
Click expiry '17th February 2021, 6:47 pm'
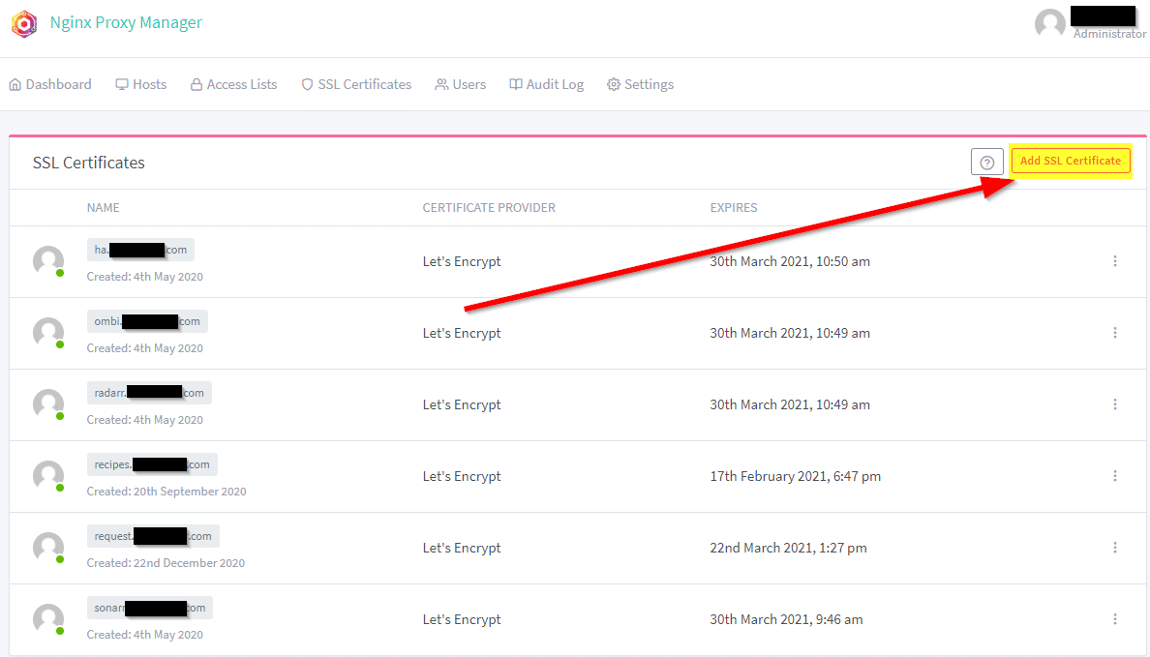coord(795,476)
